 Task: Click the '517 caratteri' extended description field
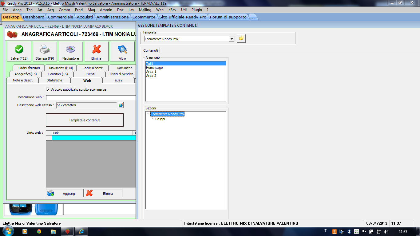pyautogui.click(x=86, y=105)
